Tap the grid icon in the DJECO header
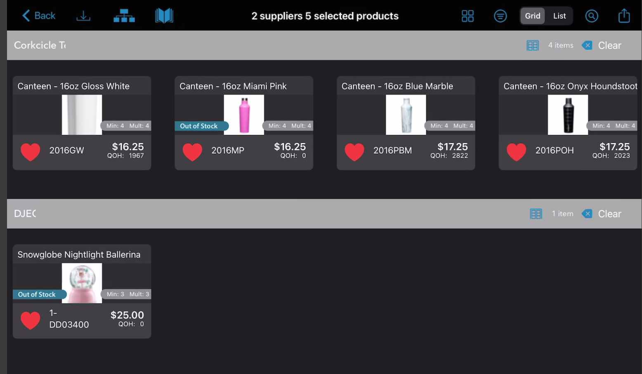Image resolution: width=642 pixels, height=374 pixels. pyautogui.click(x=536, y=214)
